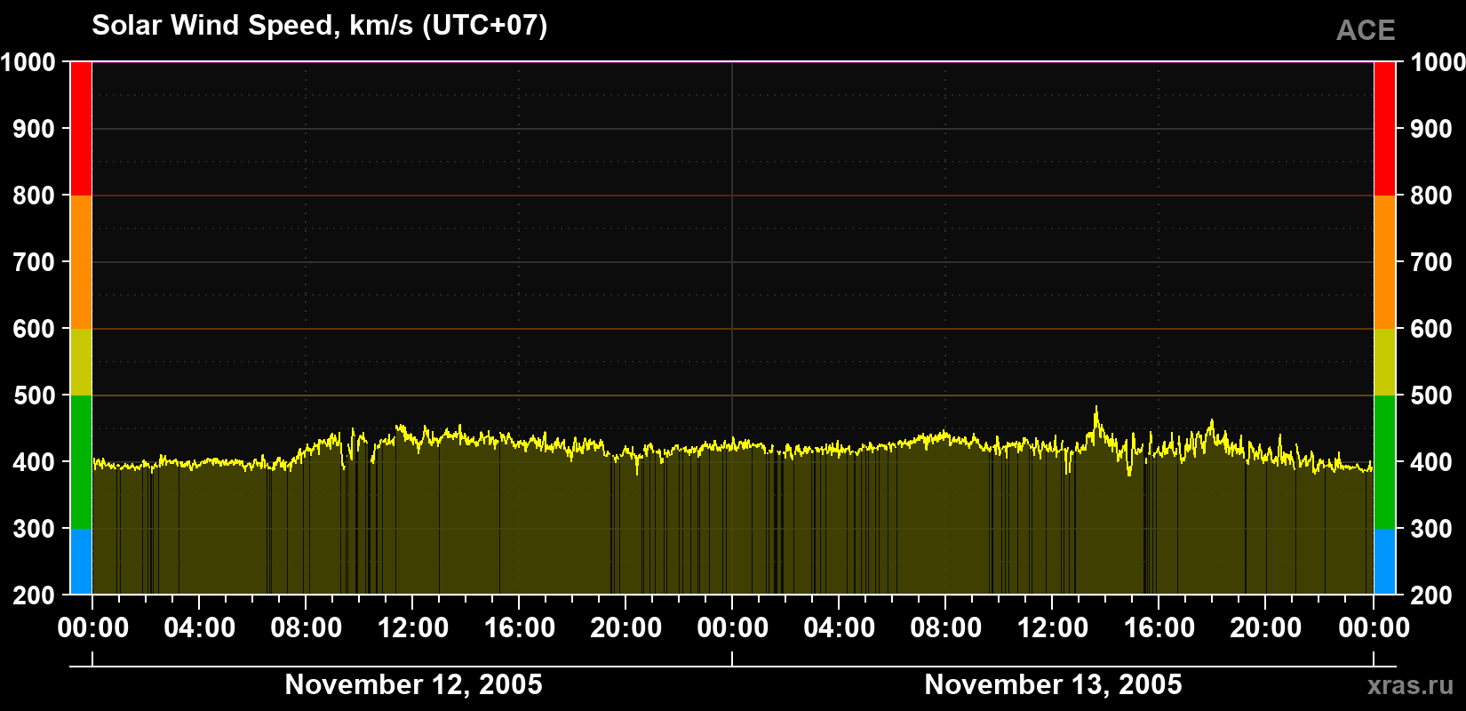
Task: Select the 600 value on the right axis
Action: tap(1431, 329)
